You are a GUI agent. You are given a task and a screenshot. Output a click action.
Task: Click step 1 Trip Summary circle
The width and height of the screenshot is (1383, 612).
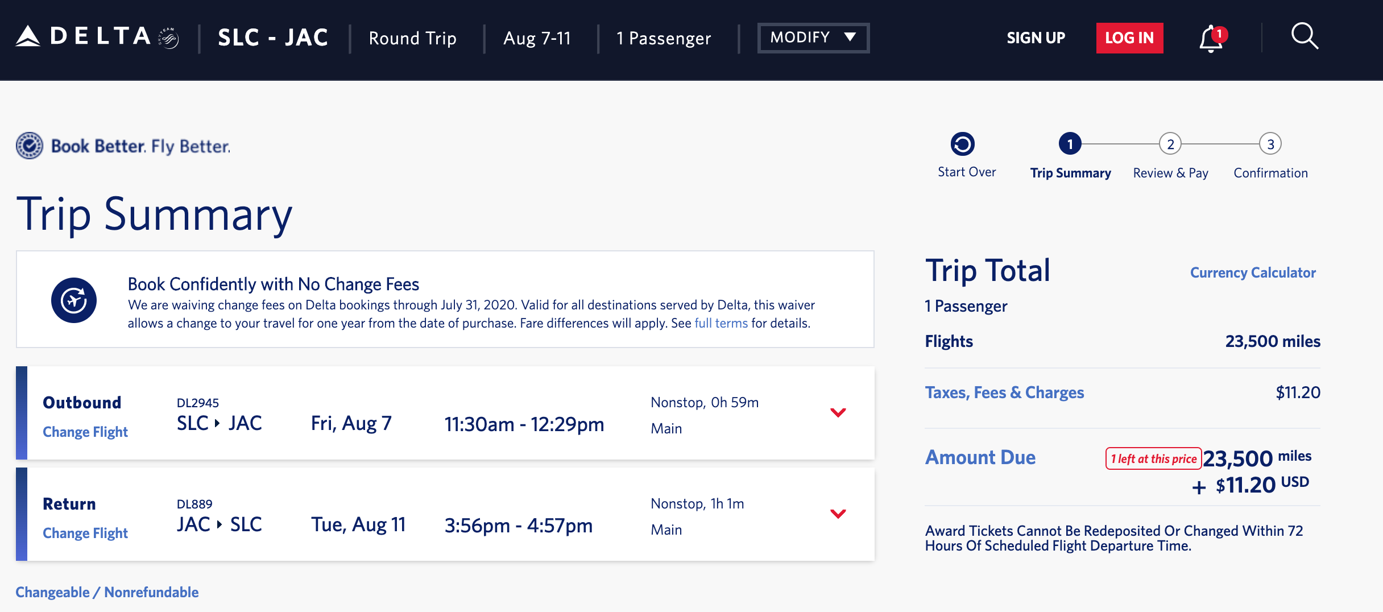1070,144
